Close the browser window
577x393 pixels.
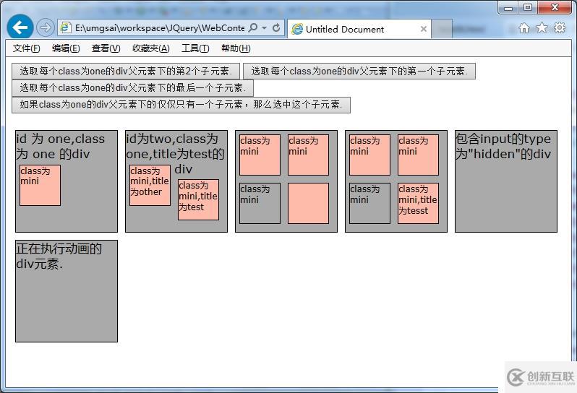(x=555, y=8)
